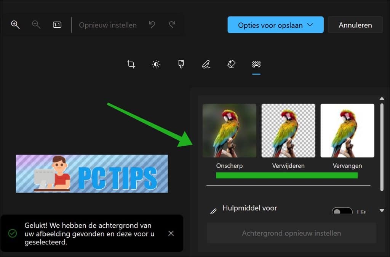Select the markup pen tool
This screenshot has height=257, width=390.
[206, 64]
